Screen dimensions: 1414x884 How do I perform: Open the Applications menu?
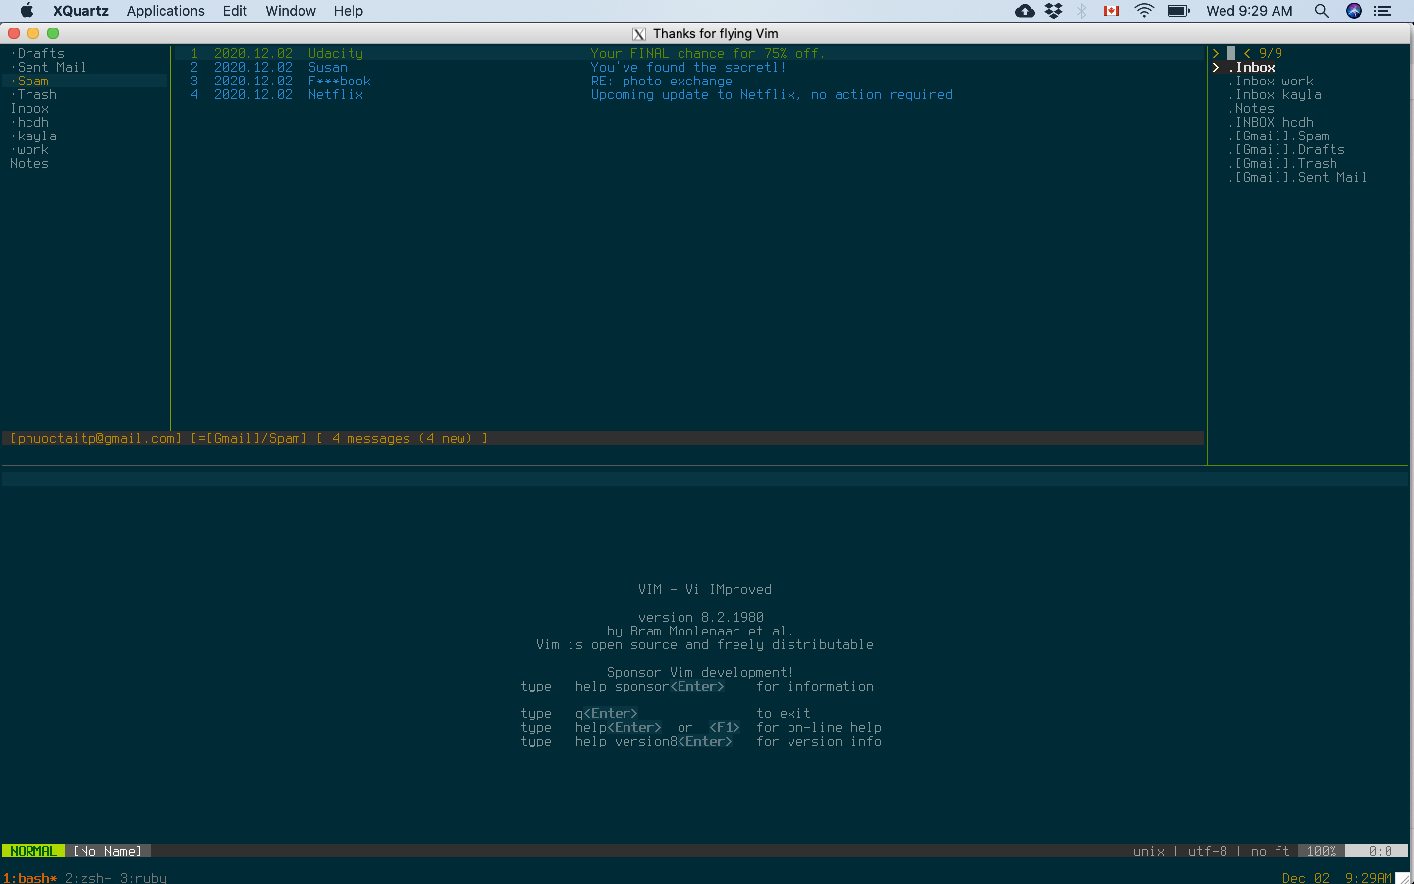pos(165,10)
